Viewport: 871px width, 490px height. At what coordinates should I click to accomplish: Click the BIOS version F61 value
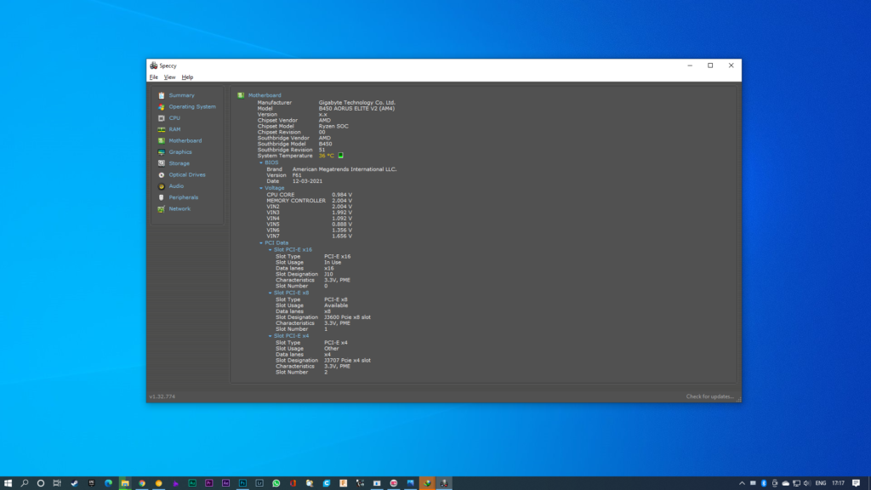(297, 175)
